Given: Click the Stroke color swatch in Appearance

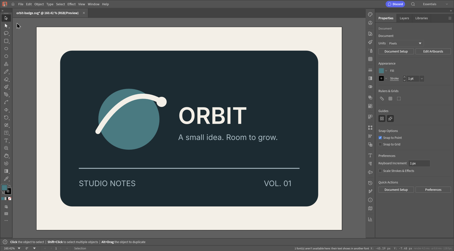Looking at the screenshot, I should tap(381, 78).
